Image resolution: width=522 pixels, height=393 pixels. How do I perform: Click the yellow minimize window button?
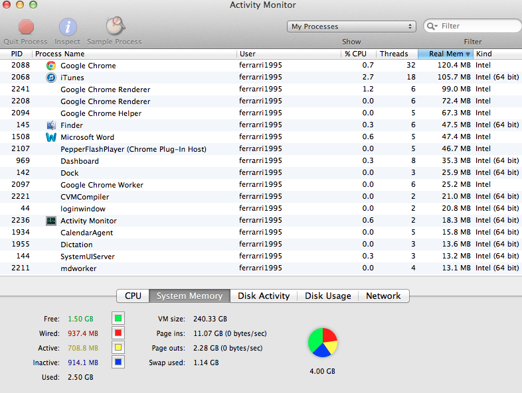coord(20,5)
